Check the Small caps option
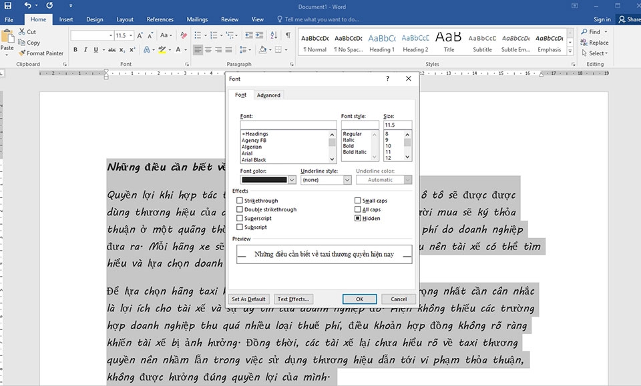 coord(358,201)
